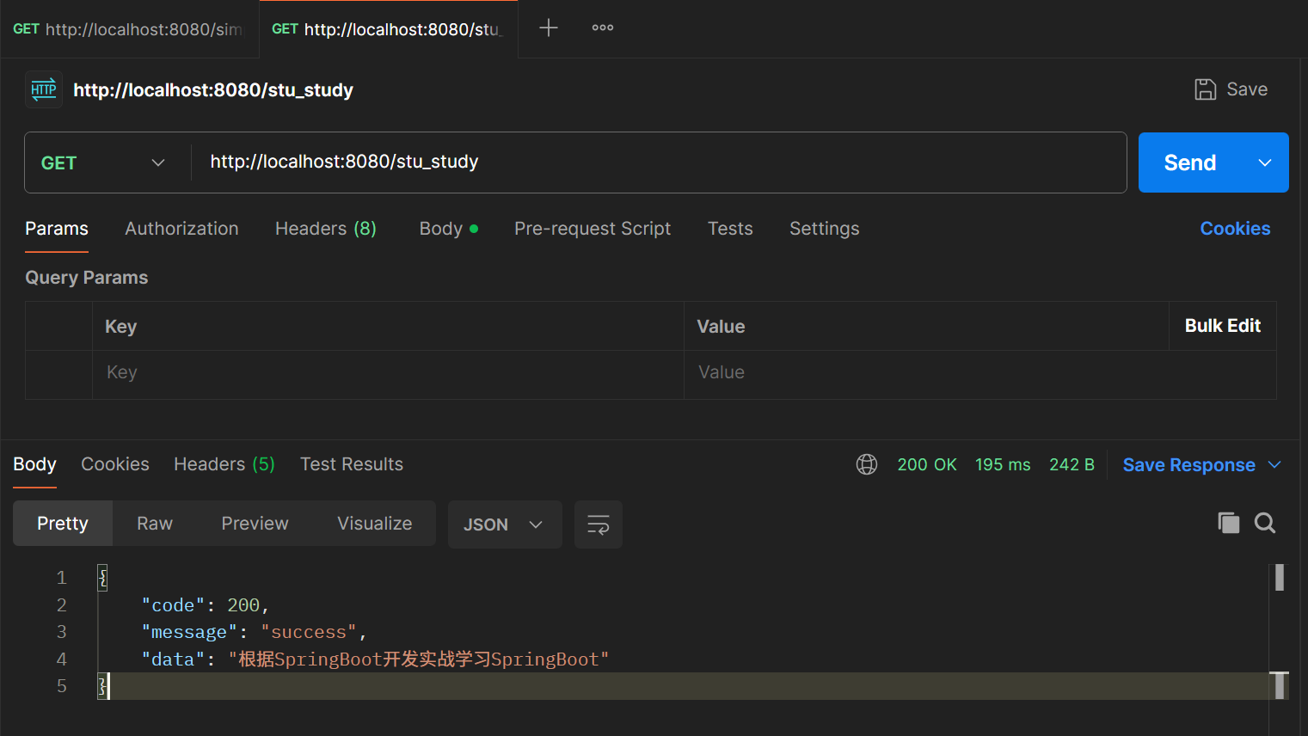Open the request Body tab
Viewport: 1308px width, 736px height.
point(448,229)
